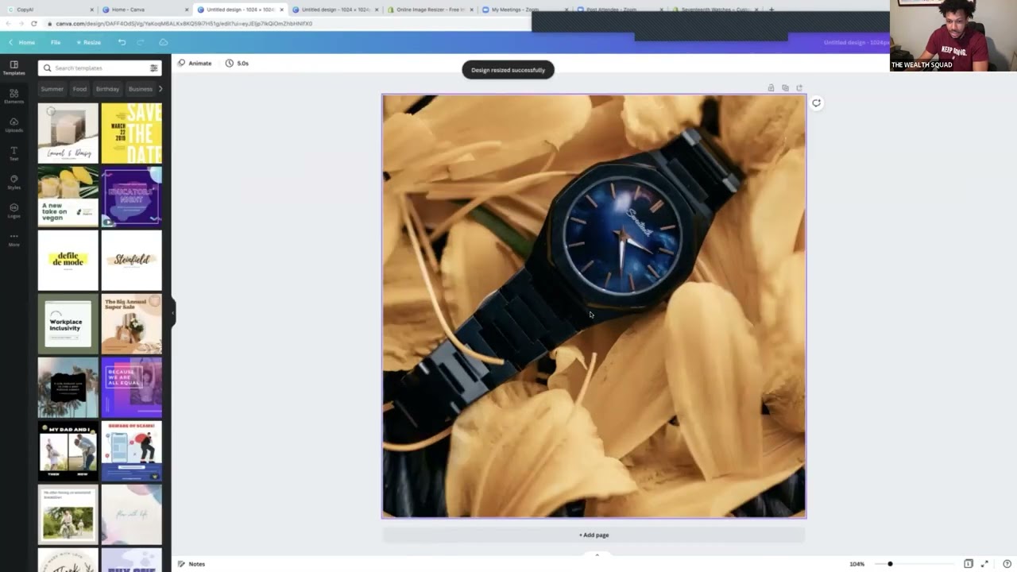Open the File menu
Viewport: 1017px width, 572px height.
point(56,42)
